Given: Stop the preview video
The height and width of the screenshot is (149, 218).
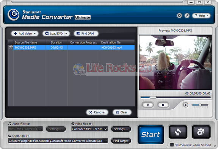Looking at the screenshot, I should pos(163,105).
